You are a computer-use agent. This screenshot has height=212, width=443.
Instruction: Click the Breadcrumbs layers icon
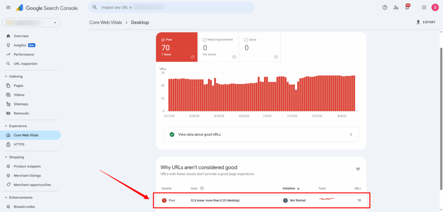[8, 207]
